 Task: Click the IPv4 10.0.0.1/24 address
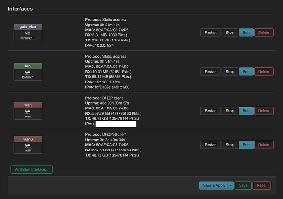coord(104,45)
